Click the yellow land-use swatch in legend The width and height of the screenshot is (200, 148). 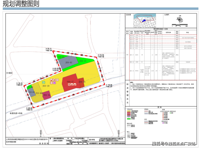[129, 111]
